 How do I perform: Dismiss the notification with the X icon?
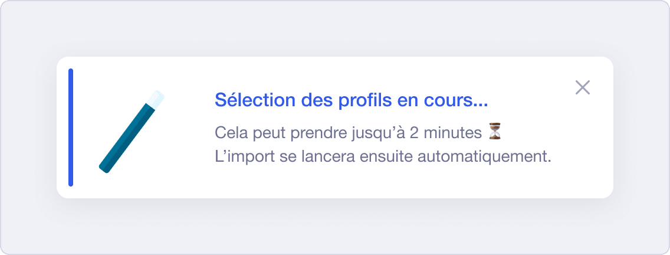(582, 87)
